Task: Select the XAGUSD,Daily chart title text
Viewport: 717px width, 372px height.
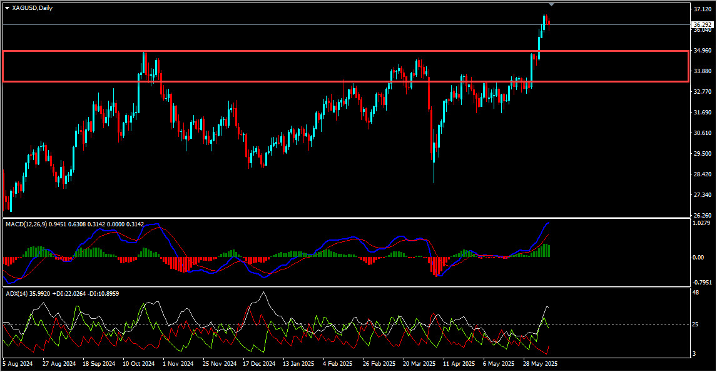Action: coord(32,8)
